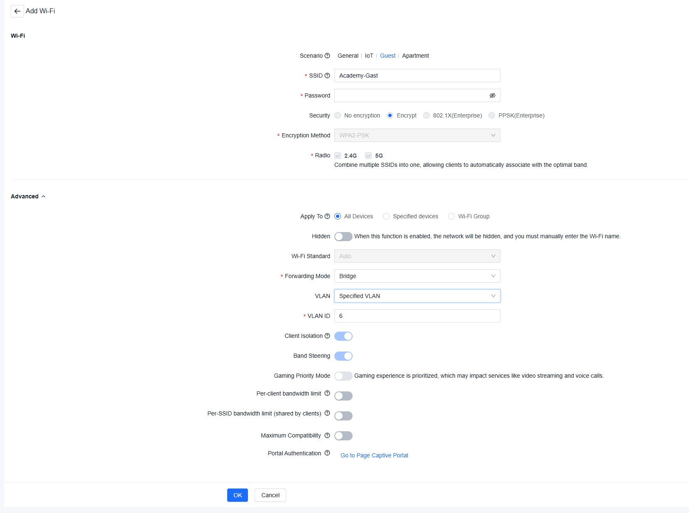Select PPSK(Enterprise) security
This screenshot has height=513, width=689.
[x=492, y=115]
